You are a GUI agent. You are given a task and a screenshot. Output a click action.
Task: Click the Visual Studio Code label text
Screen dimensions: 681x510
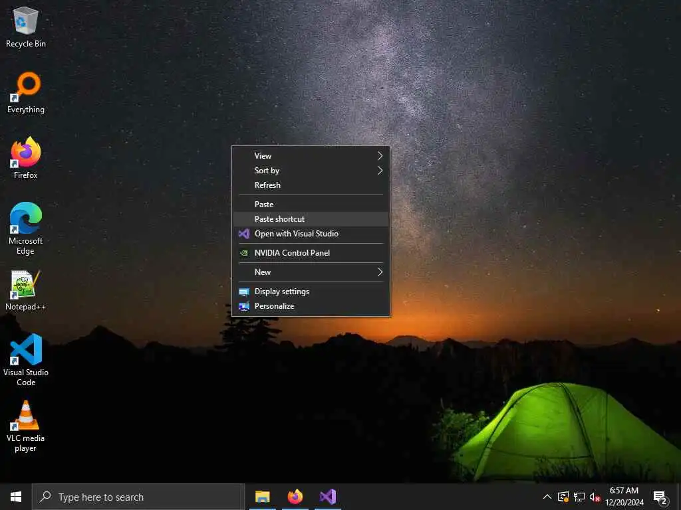26,377
